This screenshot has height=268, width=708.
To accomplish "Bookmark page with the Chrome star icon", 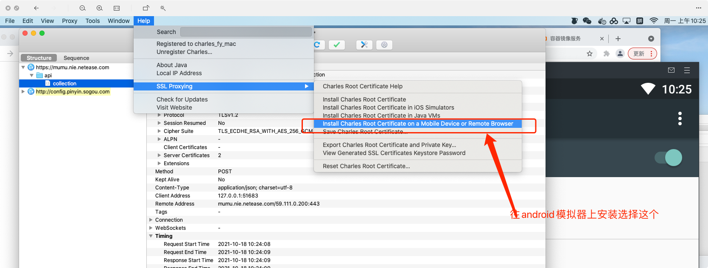I will pyautogui.click(x=590, y=54).
